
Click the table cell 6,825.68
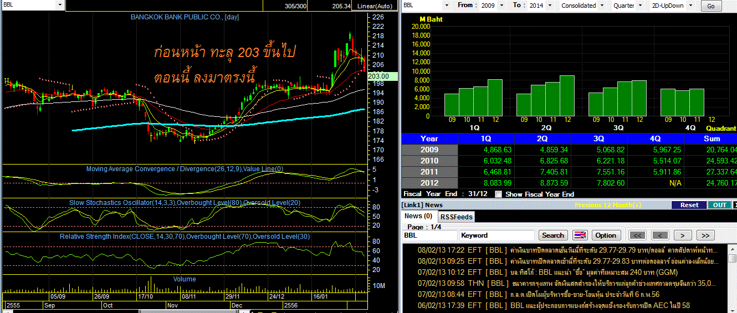(x=542, y=161)
